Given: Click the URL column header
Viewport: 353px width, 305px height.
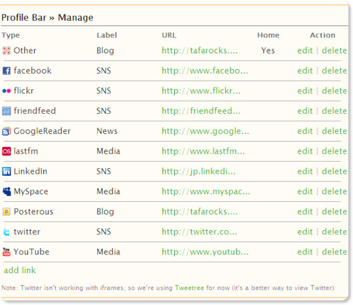Looking at the screenshot, I should point(169,35).
